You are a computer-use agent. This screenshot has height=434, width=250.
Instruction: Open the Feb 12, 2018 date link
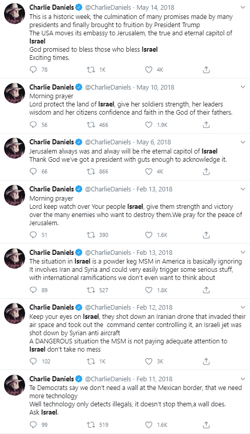(154, 307)
